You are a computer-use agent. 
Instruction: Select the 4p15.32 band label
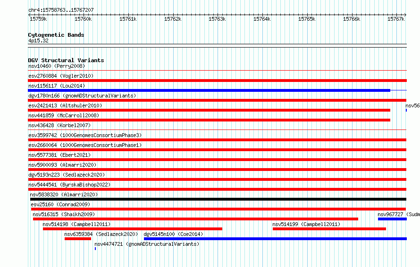click(x=38, y=40)
